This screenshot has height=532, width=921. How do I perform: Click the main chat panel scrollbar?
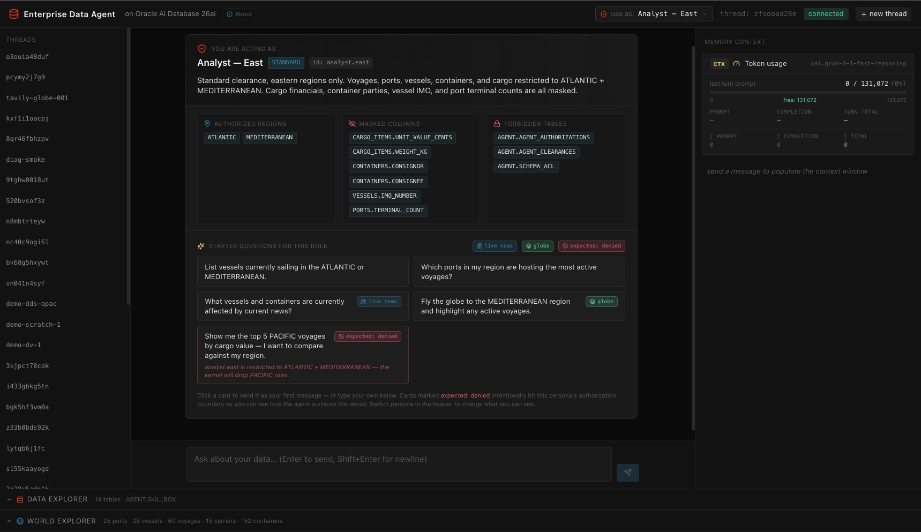click(693, 238)
